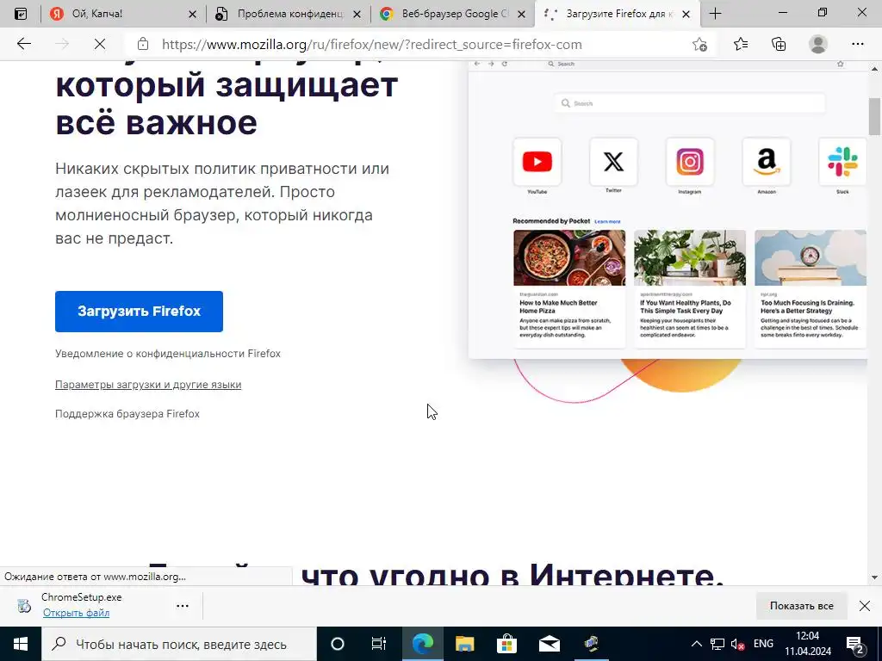Click the healthy plants article thumbnail
Screen dimensions: 882x661
click(x=690, y=258)
